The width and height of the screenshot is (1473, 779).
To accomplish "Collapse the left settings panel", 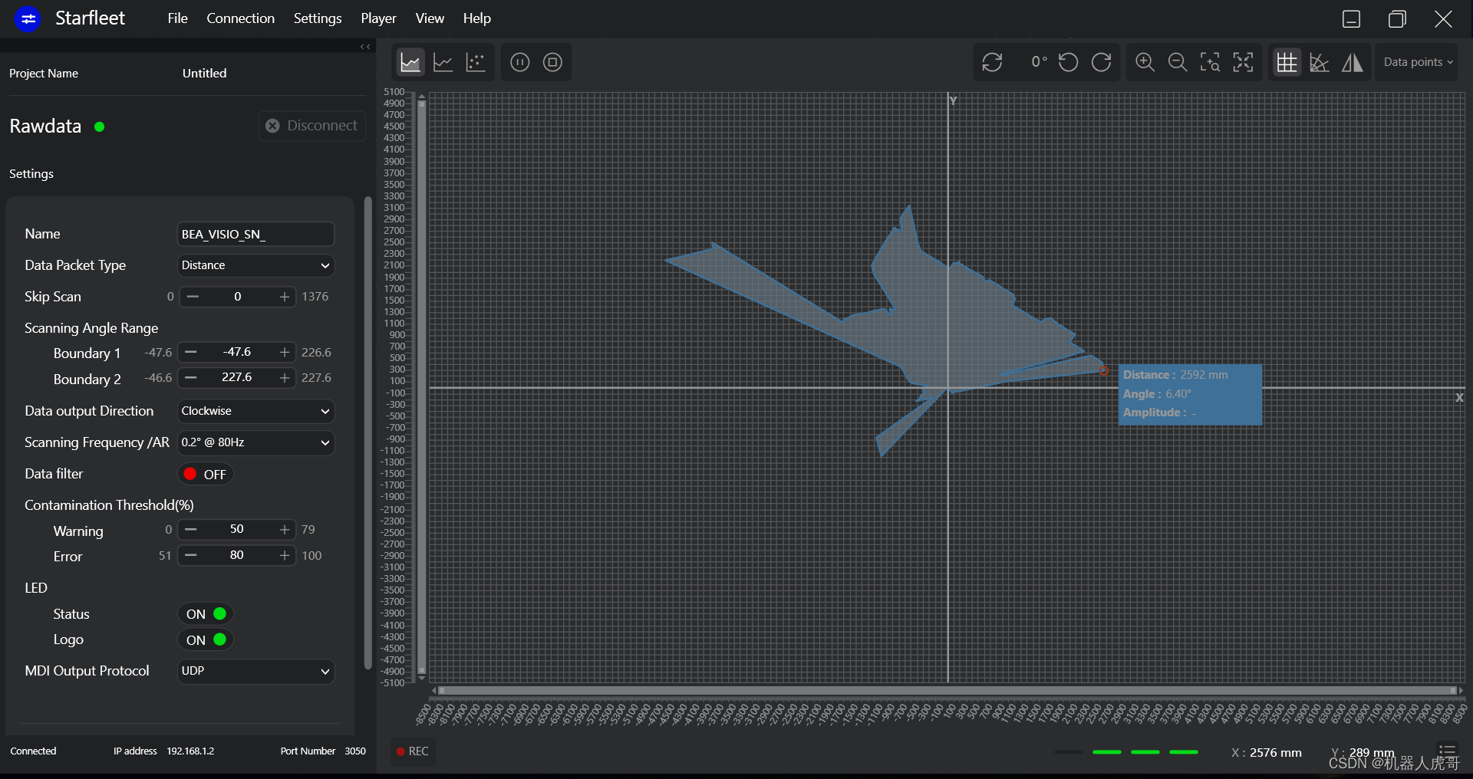I will coord(366,47).
